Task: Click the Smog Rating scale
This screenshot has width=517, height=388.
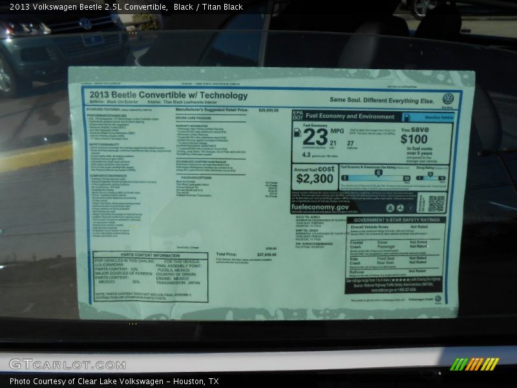Action: (430, 176)
